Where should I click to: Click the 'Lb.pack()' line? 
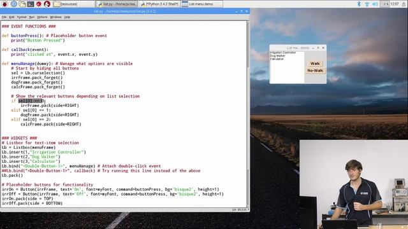[12, 176]
